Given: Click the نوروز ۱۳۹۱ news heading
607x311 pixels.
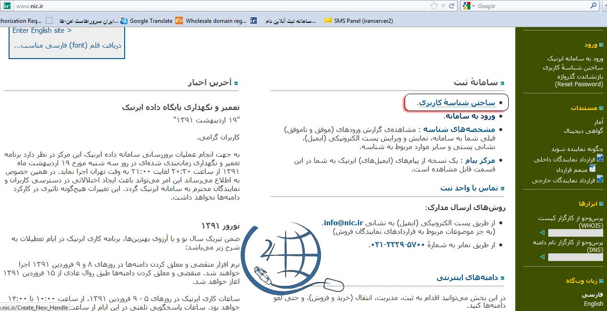Looking at the screenshot, I should (220, 225).
